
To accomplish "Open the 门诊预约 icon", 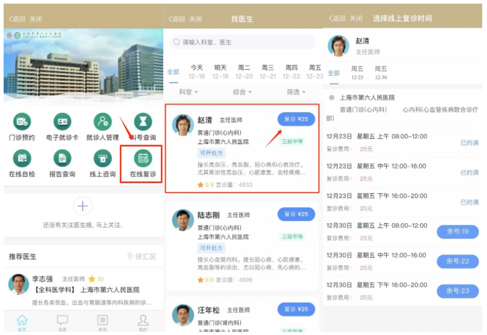I will point(23,122).
